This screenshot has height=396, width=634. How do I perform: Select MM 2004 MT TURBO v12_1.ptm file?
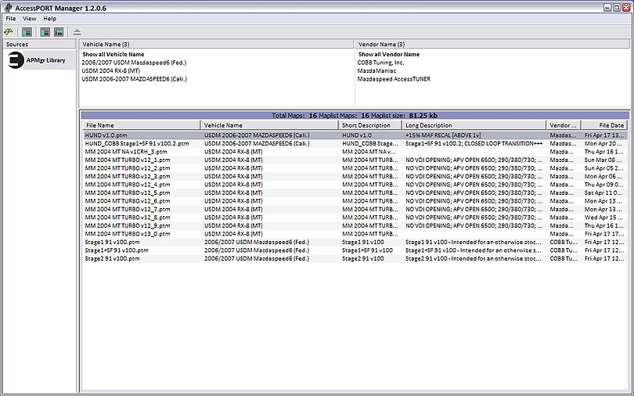[128, 160]
